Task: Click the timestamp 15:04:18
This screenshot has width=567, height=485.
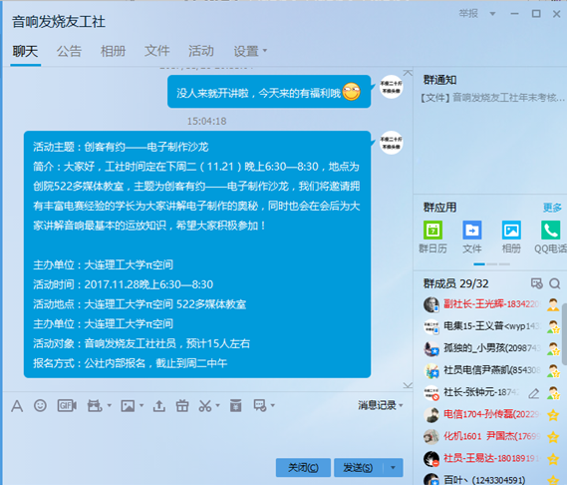Action: pos(206,121)
